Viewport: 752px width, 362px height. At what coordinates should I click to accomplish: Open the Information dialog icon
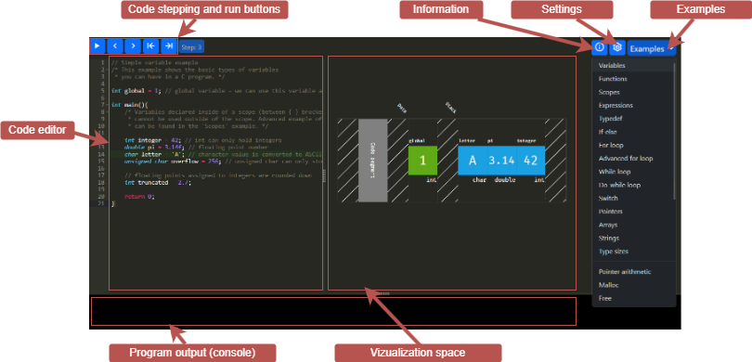click(x=600, y=47)
